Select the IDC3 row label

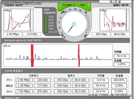(x=9, y=91)
